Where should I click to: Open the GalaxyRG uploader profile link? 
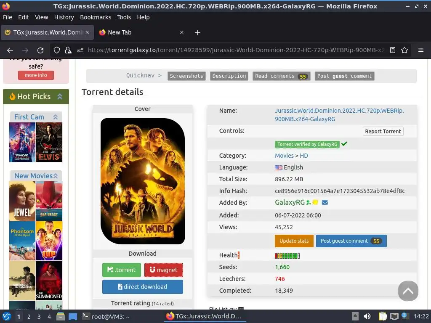click(290, 203)
